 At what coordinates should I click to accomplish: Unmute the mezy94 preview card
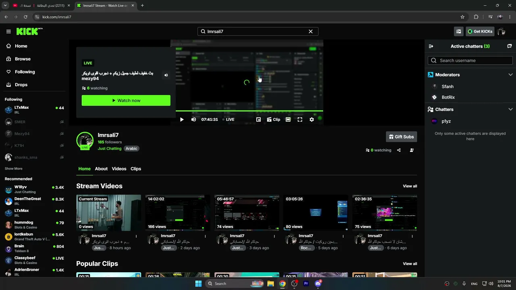(166, 75)
